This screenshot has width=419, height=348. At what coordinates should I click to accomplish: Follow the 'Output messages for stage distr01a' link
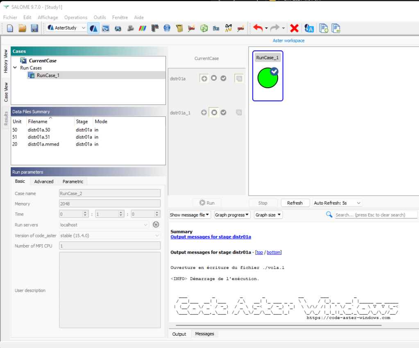pyautogui.click(x=211, y=237)
